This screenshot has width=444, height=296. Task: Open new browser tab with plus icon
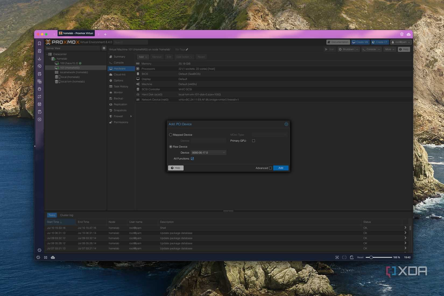click(x=105, y=34)
